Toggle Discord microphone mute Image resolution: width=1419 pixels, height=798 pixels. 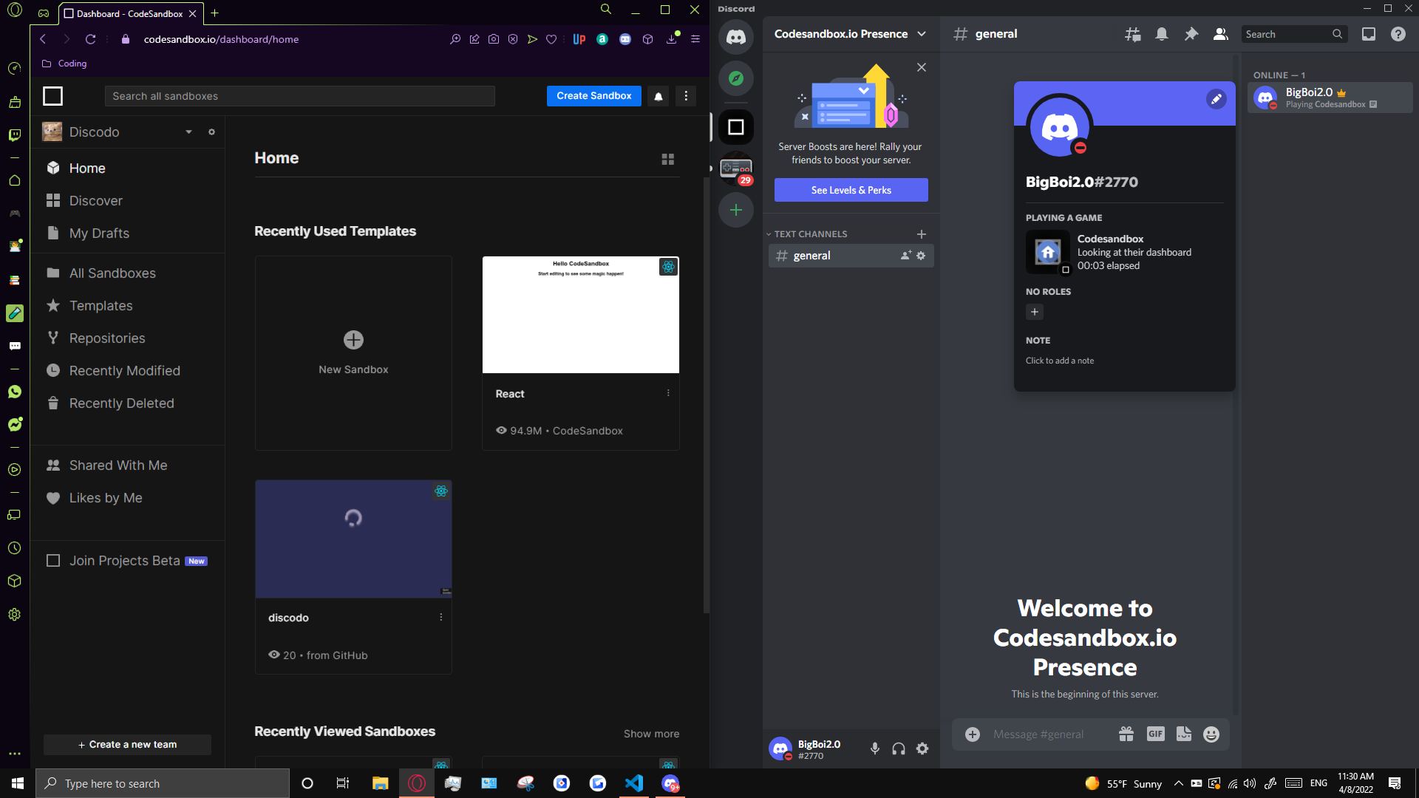pyautogui.click(x=874, y=748)
